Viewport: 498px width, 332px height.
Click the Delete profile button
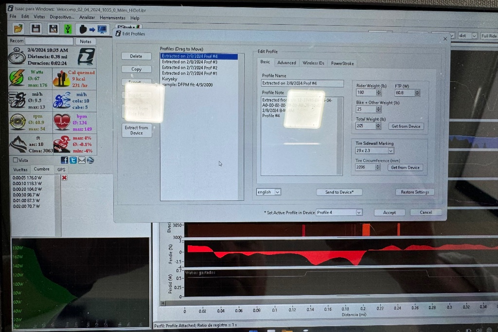(136, 56)
